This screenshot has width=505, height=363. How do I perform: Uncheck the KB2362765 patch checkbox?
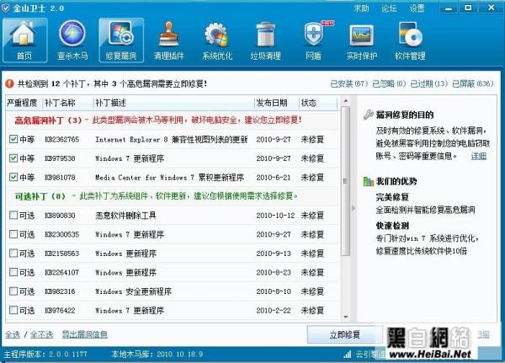point(13,139)
